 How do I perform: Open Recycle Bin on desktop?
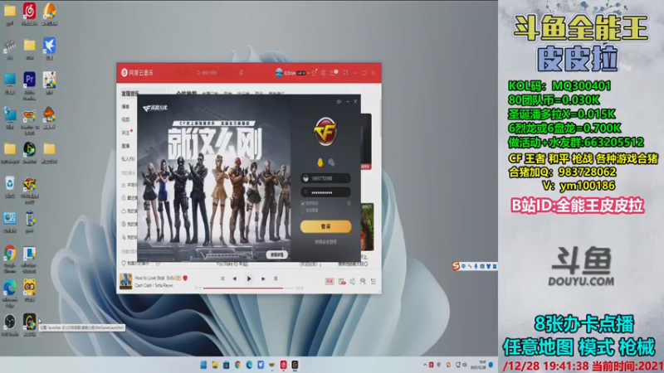pos(10,187)
